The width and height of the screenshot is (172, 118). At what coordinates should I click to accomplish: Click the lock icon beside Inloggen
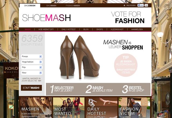[124, 5]
